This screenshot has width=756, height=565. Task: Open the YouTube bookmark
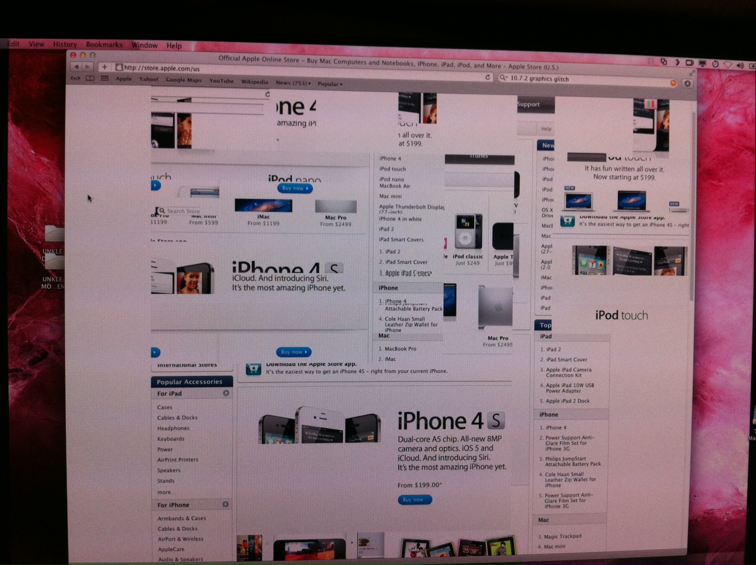pos(222,81)
